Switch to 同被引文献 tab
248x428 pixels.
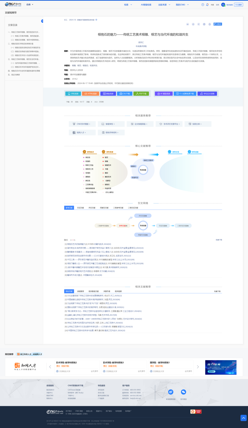tap(104, 208)
